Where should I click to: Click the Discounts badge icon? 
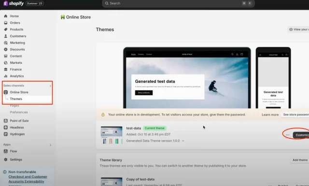click(6, 49)
